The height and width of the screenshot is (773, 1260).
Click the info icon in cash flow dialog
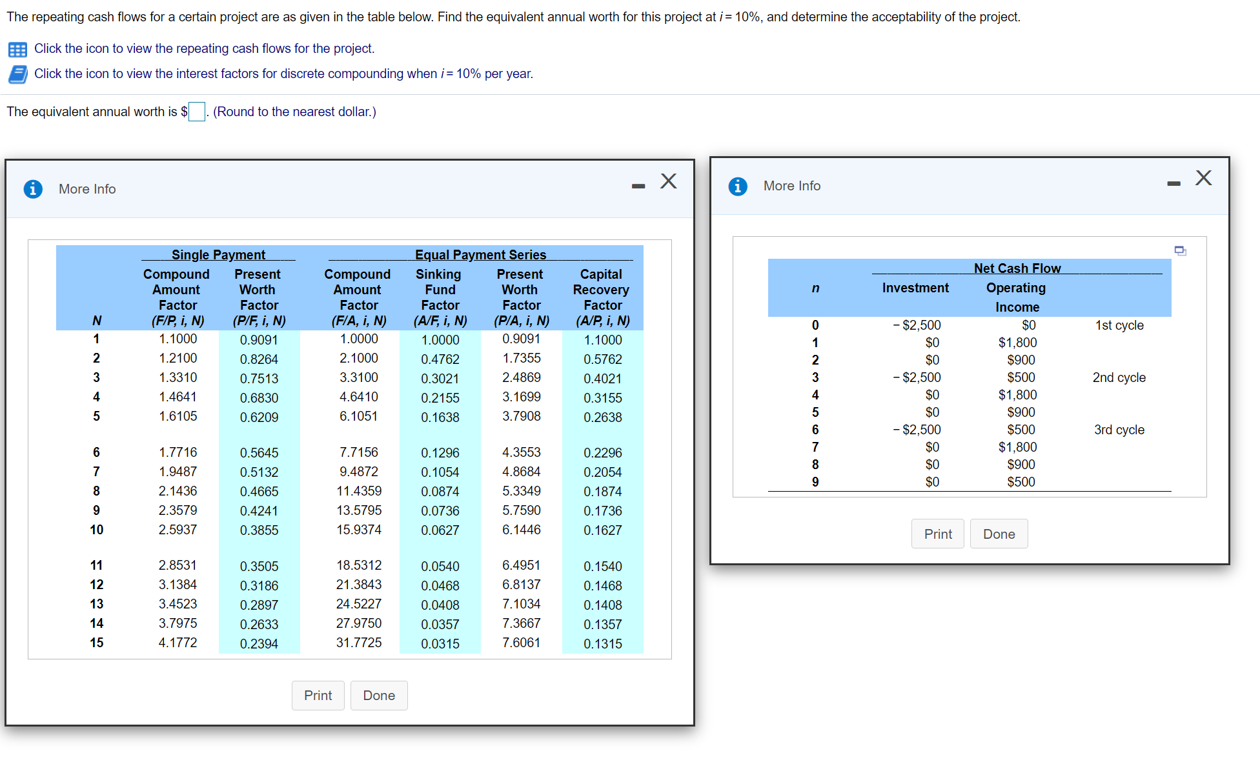[x=738, y=186]
